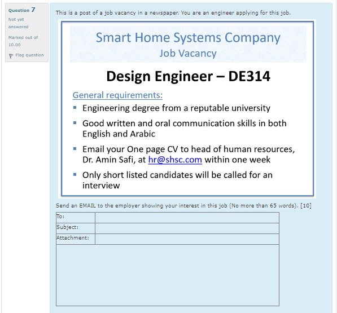
Task: Click the 'Attachment:' label cell
Action: click(x=76, y=239)
